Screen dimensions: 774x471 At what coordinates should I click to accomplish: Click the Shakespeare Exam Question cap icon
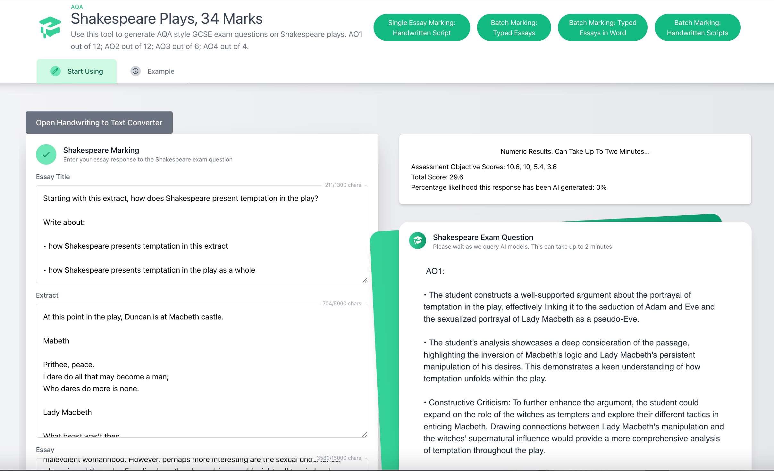pos(417,241)
